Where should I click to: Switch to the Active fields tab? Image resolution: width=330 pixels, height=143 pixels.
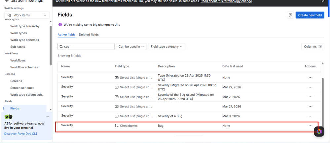(66, 35)
